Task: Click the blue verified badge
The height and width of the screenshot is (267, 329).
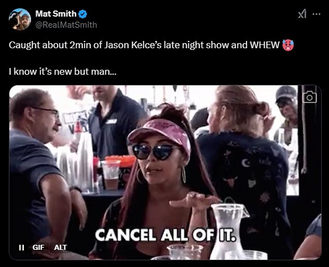Action: tap(83, 14)
